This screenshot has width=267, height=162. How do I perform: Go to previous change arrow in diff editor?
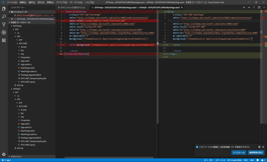pyautogui.click(x=244, y=8)
